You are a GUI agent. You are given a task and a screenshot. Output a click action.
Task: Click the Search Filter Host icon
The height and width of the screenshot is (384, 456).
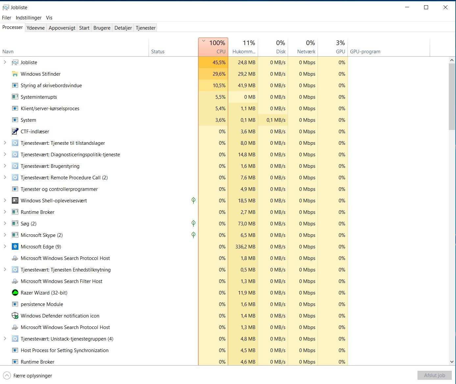pos(15,281)
